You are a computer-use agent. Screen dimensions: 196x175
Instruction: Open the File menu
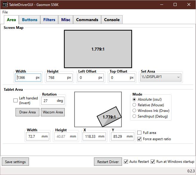point(5,12)
